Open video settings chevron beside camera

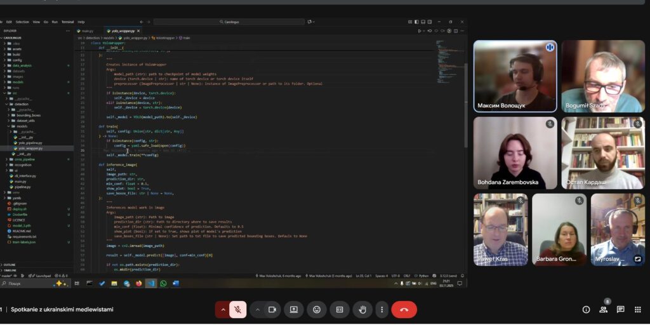tap(258, 310)
